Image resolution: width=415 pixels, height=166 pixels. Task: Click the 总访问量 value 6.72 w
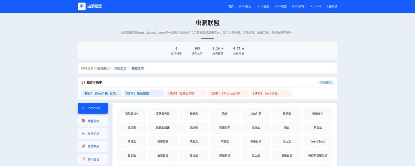click(239, 48)
